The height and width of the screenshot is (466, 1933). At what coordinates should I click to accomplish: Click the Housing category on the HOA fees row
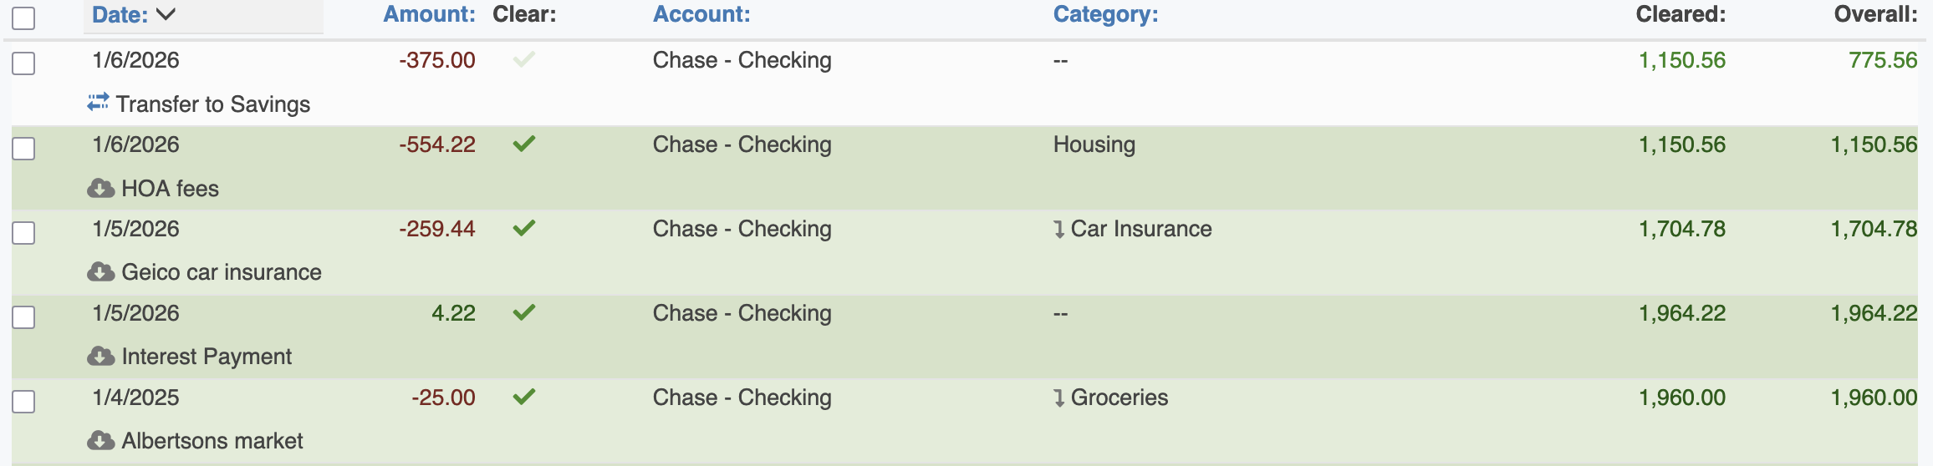click(1094, 144)
